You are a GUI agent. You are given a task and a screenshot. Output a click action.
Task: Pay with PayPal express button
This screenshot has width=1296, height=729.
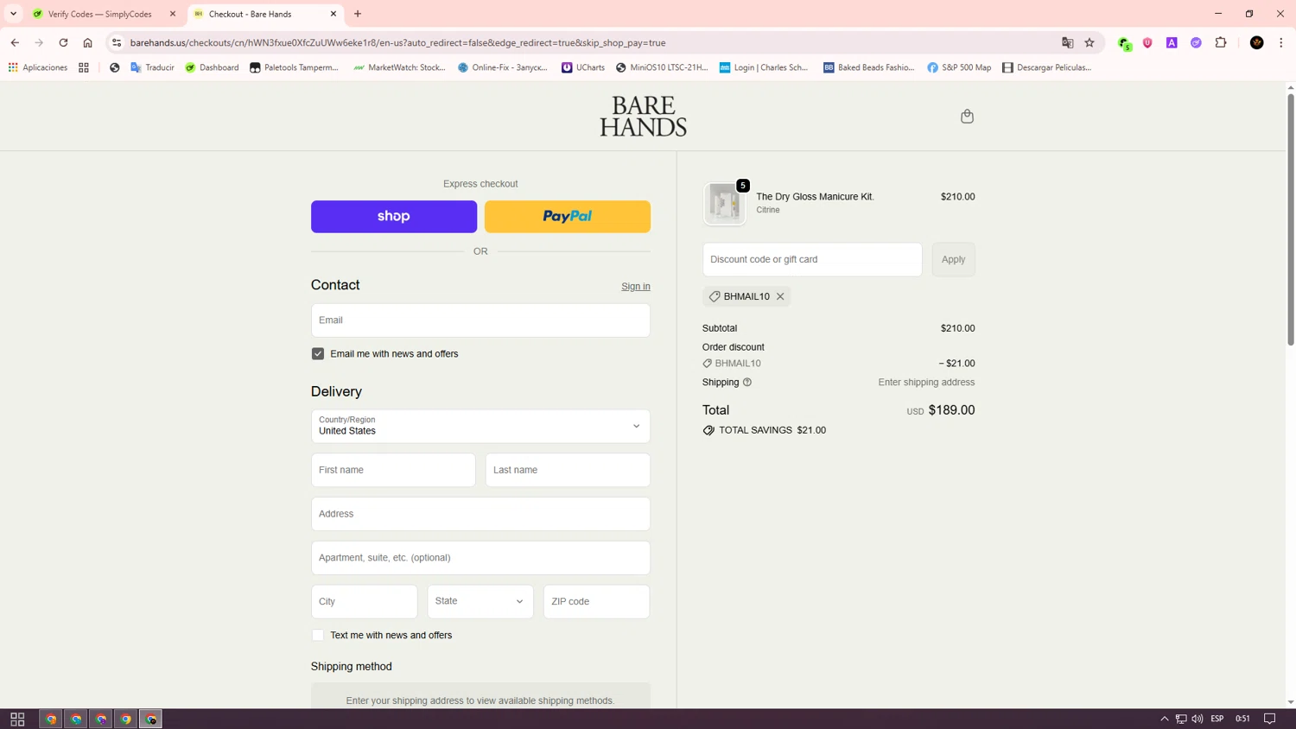tap(568, 217)
